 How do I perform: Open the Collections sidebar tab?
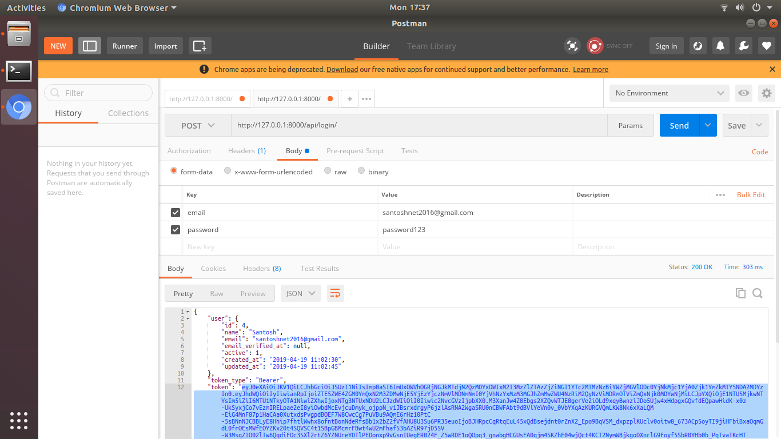128,113
